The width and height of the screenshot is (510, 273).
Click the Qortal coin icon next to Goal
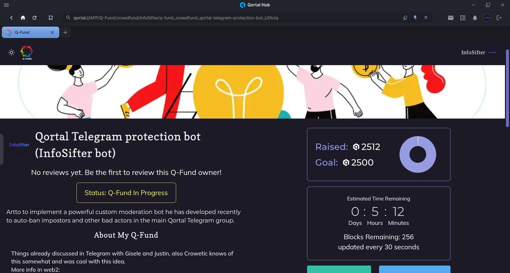tap(346, 162)
